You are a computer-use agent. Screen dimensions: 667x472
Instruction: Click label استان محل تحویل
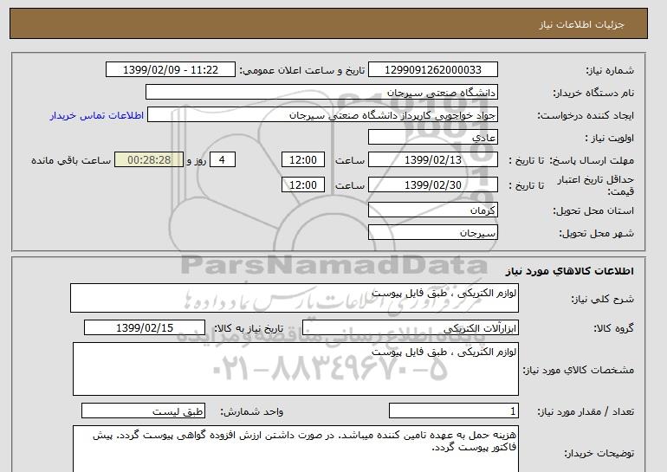tap(593, 210)
